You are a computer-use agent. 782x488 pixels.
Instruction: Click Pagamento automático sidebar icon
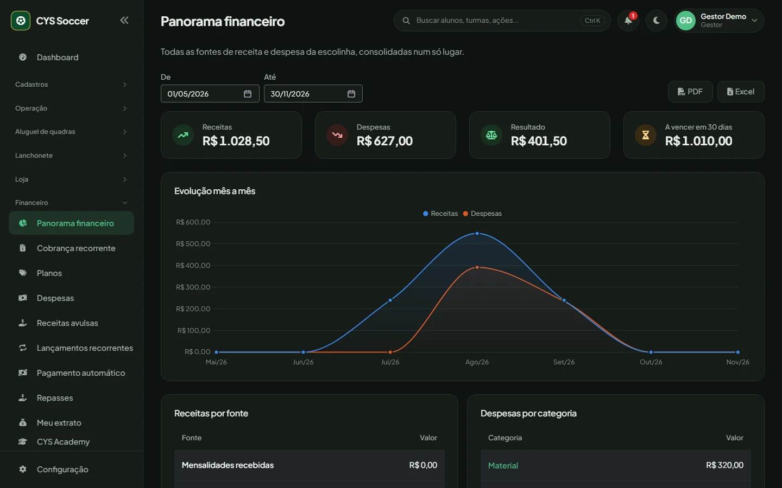tap(23, 373)
